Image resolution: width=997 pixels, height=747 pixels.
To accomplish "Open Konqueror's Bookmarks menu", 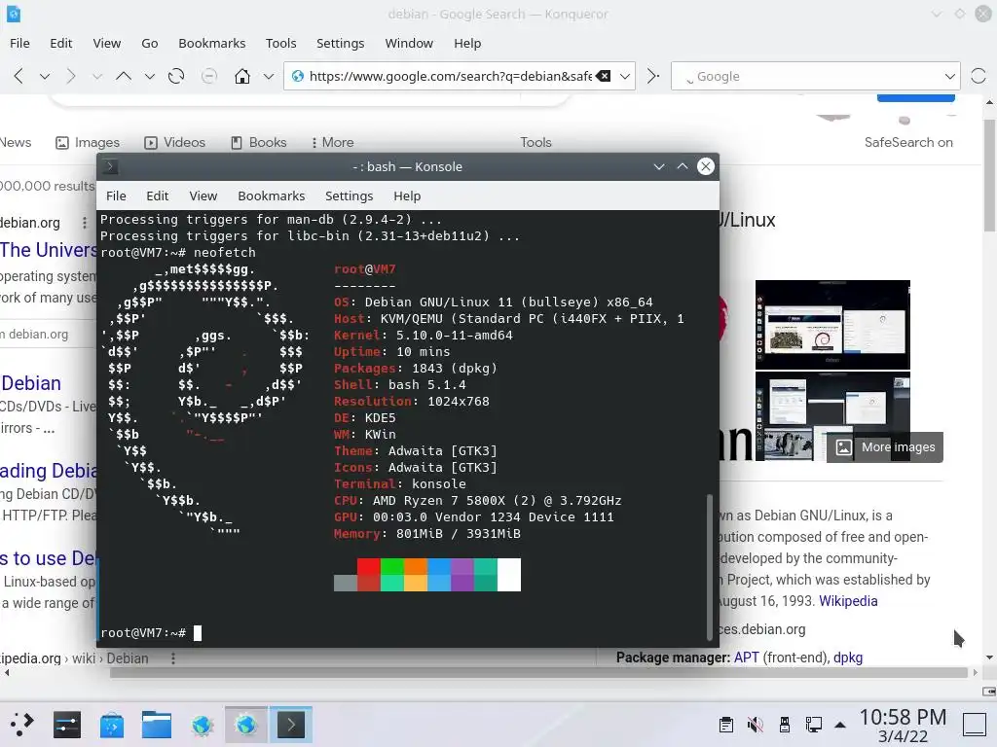I will (x=211, y=43).
